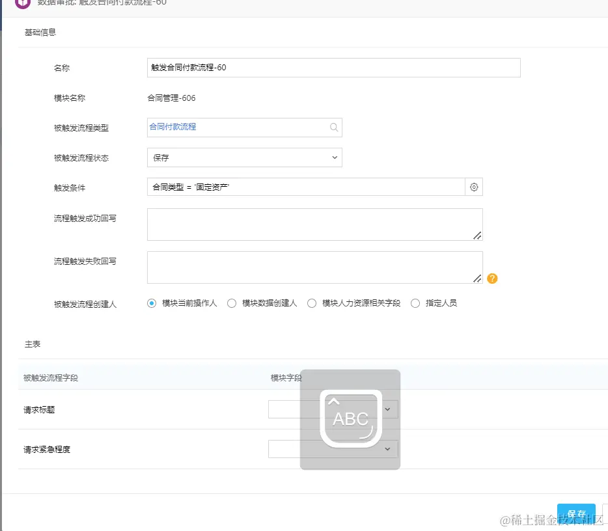The height and width of the screenshot is (531, 608).
Task: Click the 合同付款流程 link
Action: pyautogui.click(x=173, y=127)
